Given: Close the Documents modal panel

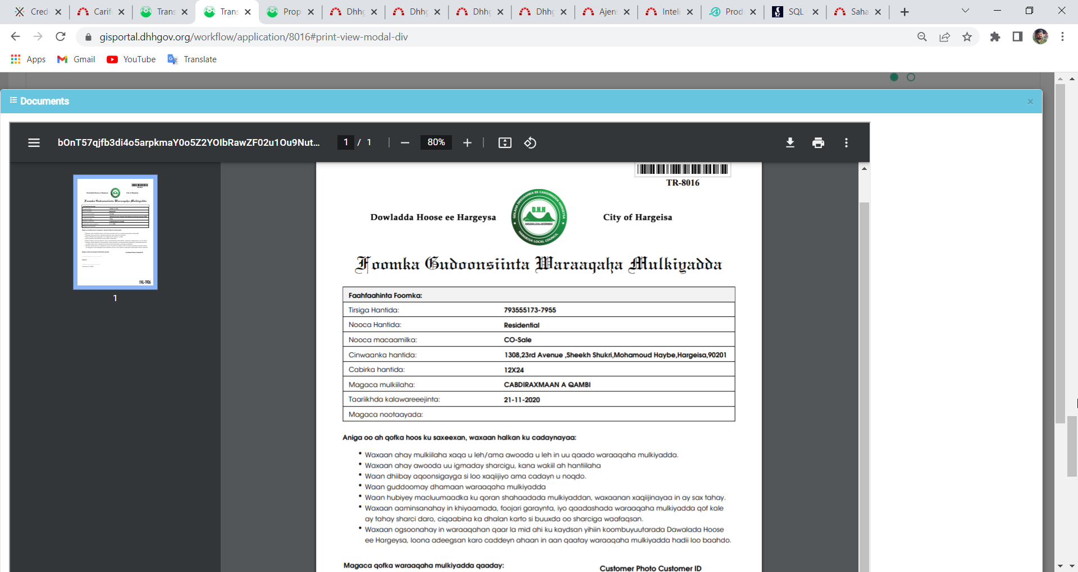Looking at the screenshot, I should pyautogui.click(x=1030, y=102).
